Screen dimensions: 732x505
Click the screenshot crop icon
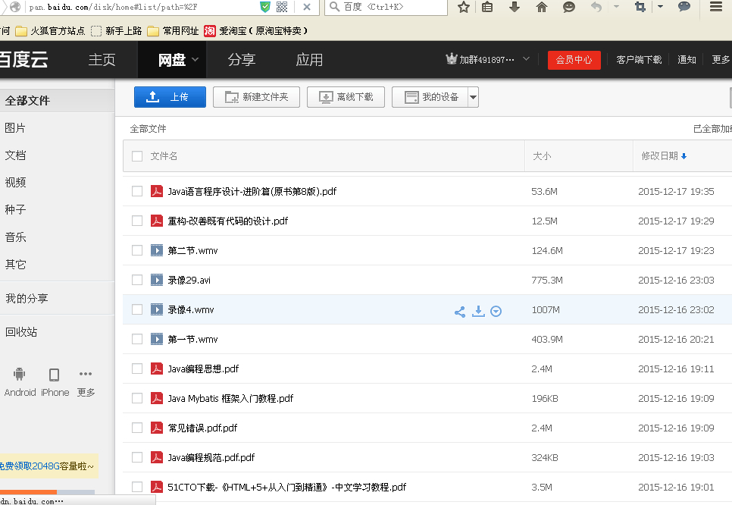pos(640,7)
